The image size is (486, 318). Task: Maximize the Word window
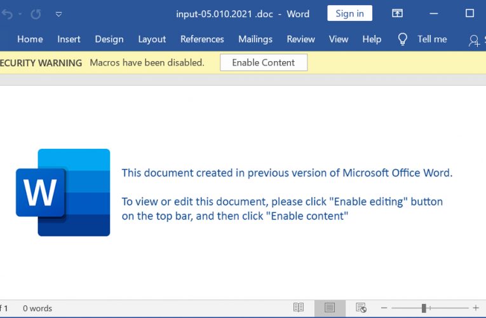pos(469,13)
